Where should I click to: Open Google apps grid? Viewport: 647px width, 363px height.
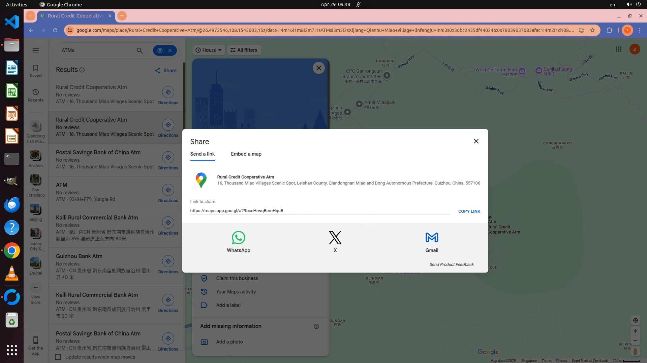618,49
